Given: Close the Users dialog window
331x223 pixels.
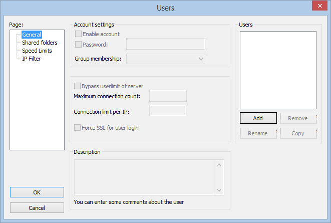Looking at the screenshot, I should (x=319, y=6).
